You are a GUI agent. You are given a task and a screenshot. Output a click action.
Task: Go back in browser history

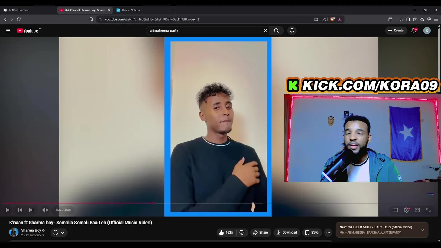coord(5,19)
